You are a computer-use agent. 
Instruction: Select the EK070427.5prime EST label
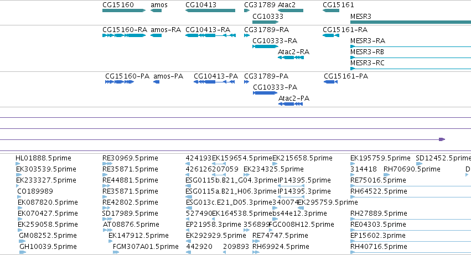point(48,214)
